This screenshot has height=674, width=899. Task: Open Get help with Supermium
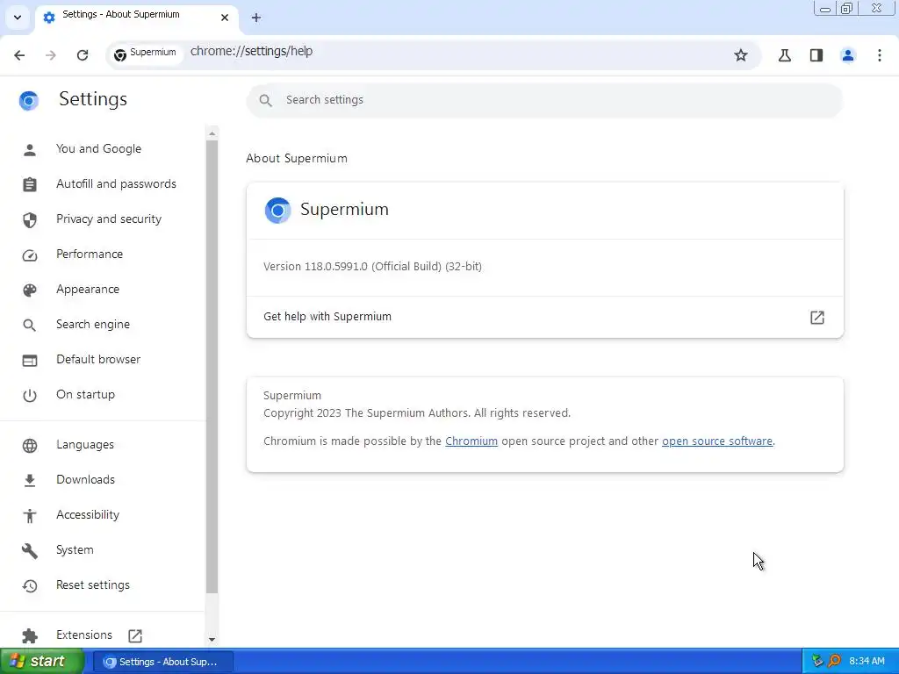(544, 317)
